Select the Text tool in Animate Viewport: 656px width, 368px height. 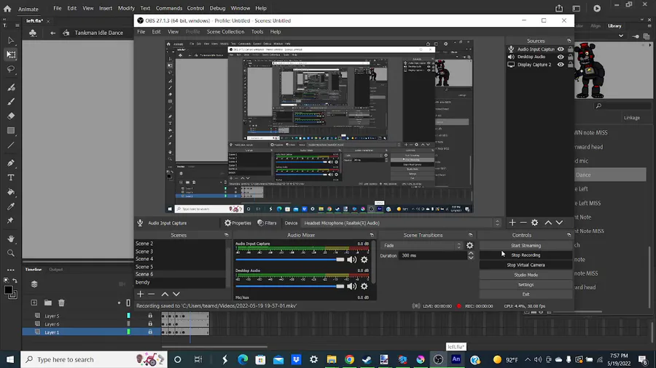tap(11, 177)
